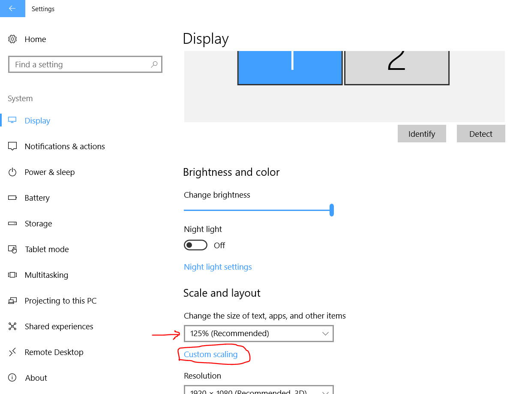The image size is (522, 394).
Task: Click the Notifications & actions icon
Action: coord(12,147)
